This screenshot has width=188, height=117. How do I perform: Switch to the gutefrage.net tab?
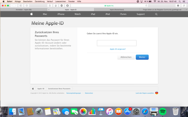(162, 10)
